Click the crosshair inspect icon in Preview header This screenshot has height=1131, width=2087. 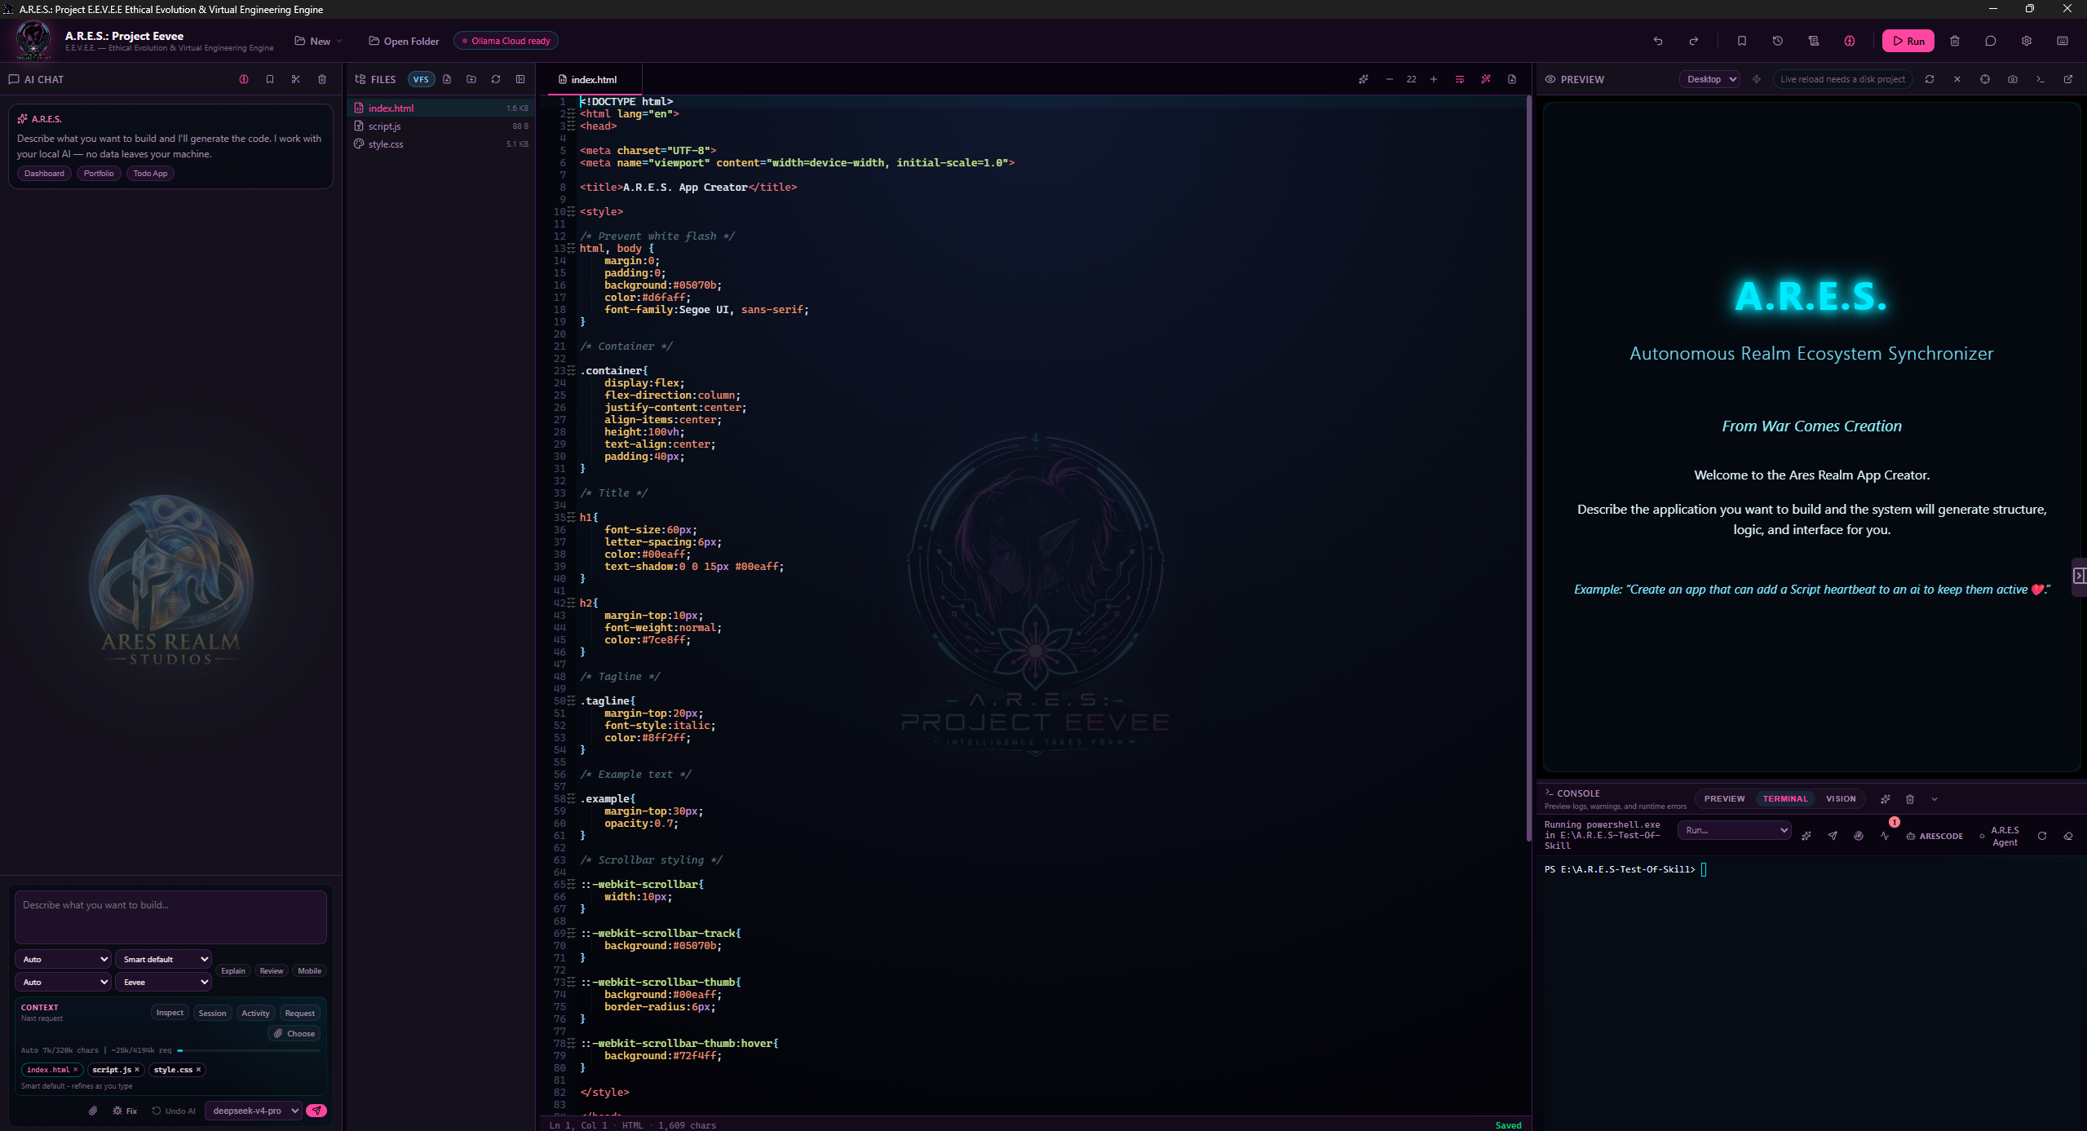1985,79
